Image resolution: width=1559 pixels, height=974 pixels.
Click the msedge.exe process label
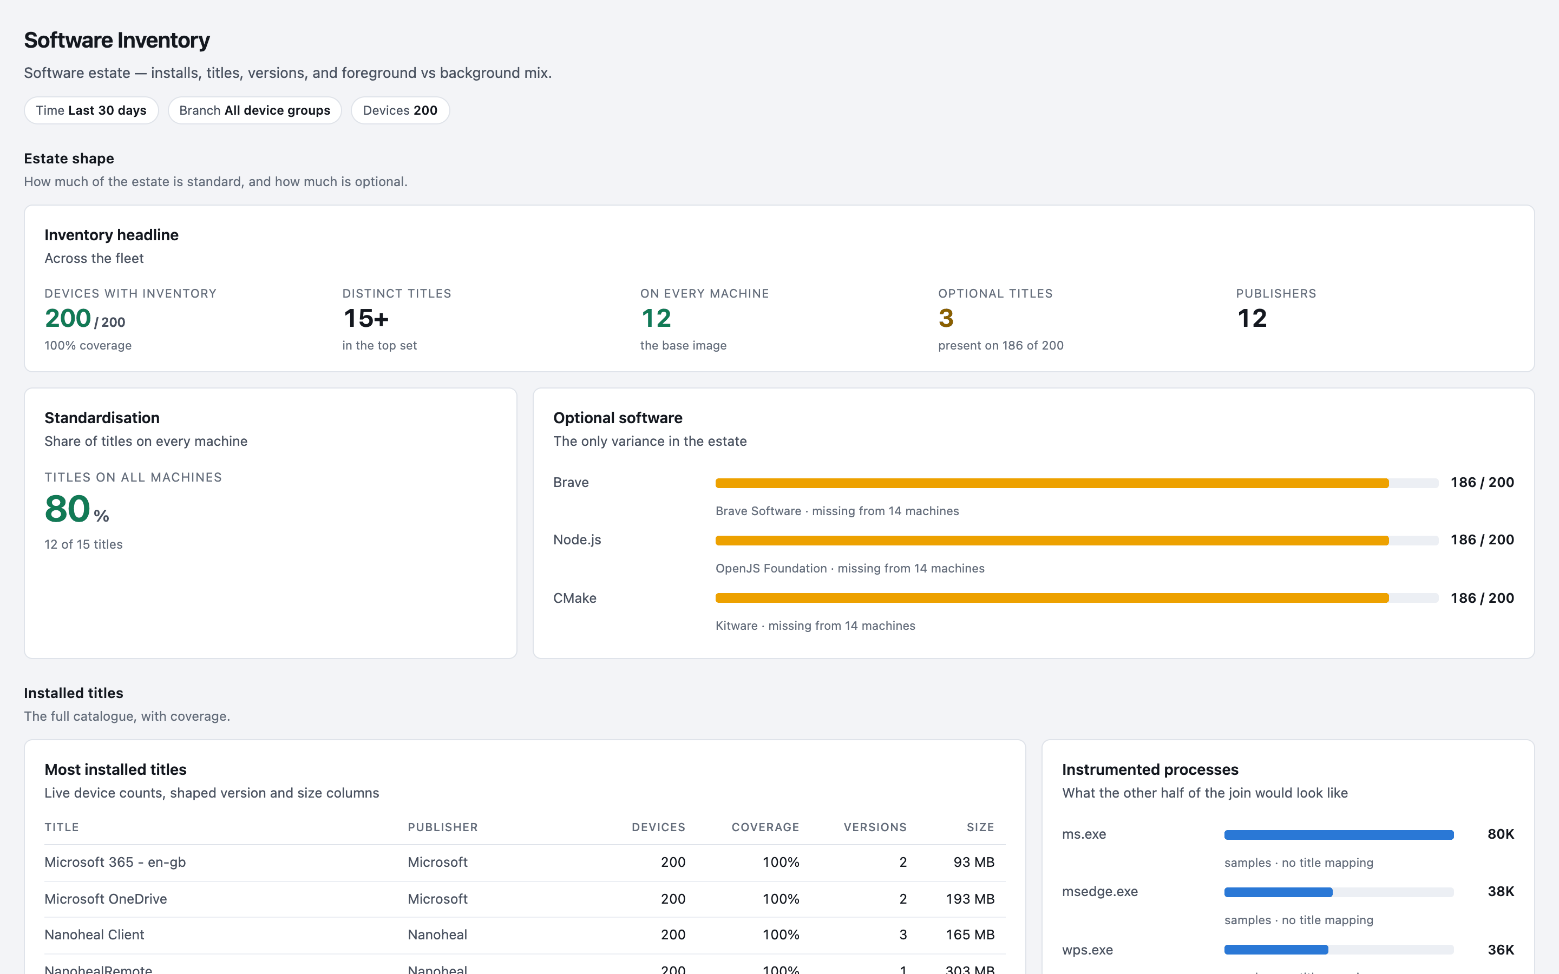[x=1099, y=892]
